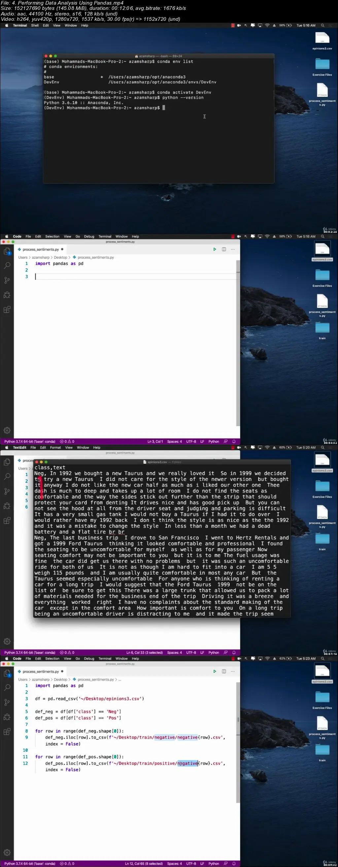Open Run and Debug (bug icon) in the empty-editor VS Code frame
This screenshot has width=338, height=867.
pyautogui.click(x=7, y=295)
